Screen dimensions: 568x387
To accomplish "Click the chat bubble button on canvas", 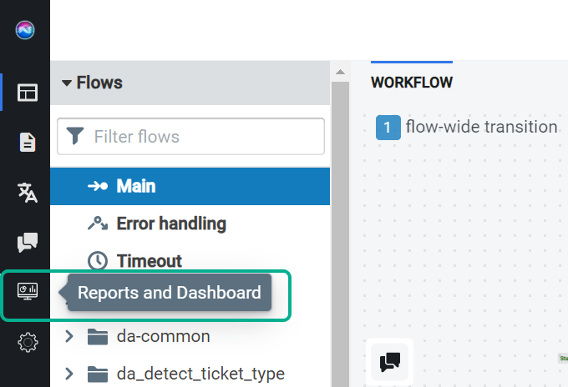I will point(390,362).
